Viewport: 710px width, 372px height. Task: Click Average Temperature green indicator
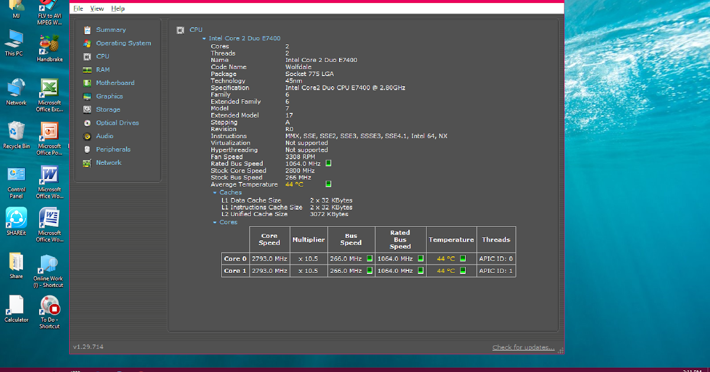(328, 184)
